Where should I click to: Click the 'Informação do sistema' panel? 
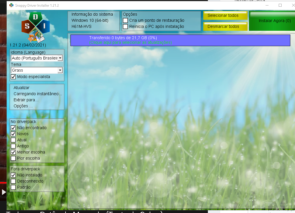coord(93,21)
